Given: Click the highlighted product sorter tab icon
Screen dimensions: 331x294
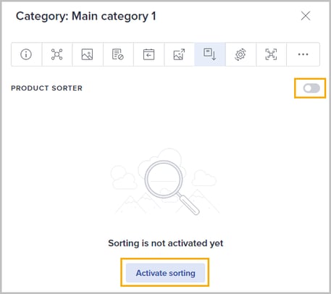Looking at the screenshot, I should [210, 54].
